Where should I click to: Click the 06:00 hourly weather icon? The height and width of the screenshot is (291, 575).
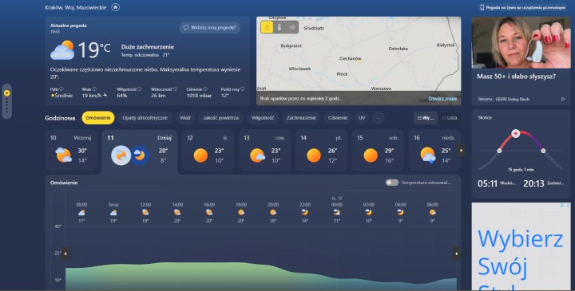(432, 212)
